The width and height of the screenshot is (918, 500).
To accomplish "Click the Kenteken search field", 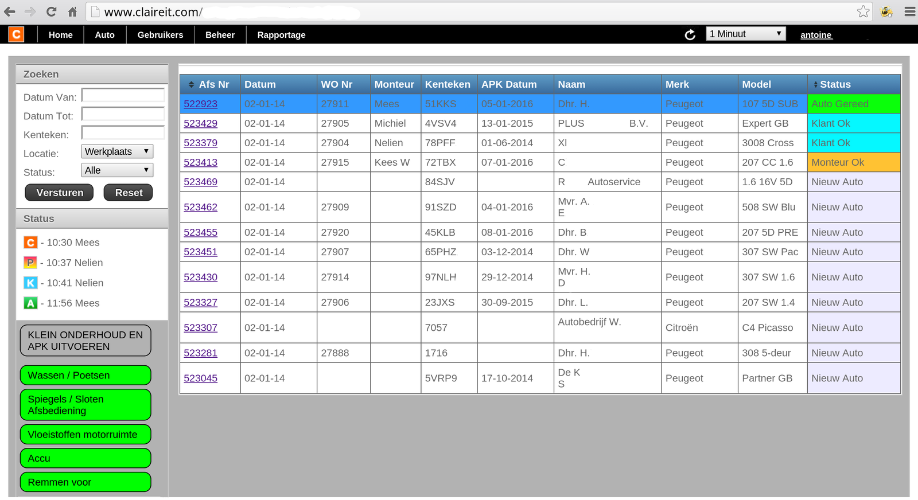I will [123, 133].
